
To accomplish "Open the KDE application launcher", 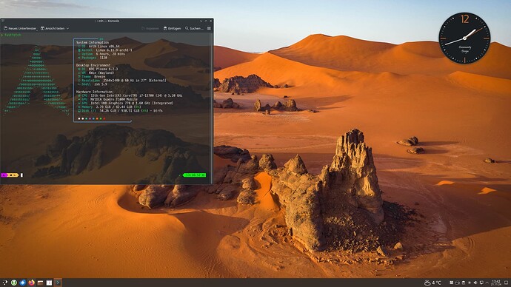I will [5, 283].
